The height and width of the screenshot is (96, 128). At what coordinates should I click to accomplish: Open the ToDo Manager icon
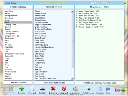(88, 89)
